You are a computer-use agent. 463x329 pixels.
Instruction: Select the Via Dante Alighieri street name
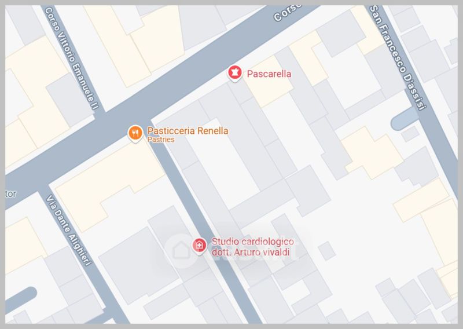pyautogui.click(x=68, y=230)
